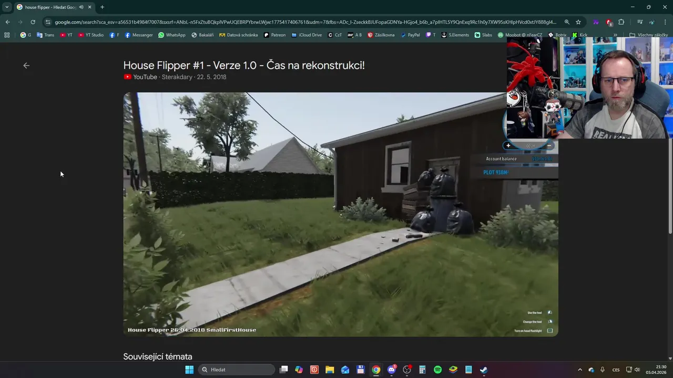Open the YT bookmark

(66, 35)
